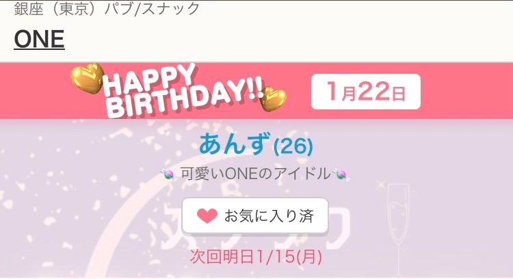Click the age (26) label
This screenshot has height=279, width=513.
(x=293, y=146)
